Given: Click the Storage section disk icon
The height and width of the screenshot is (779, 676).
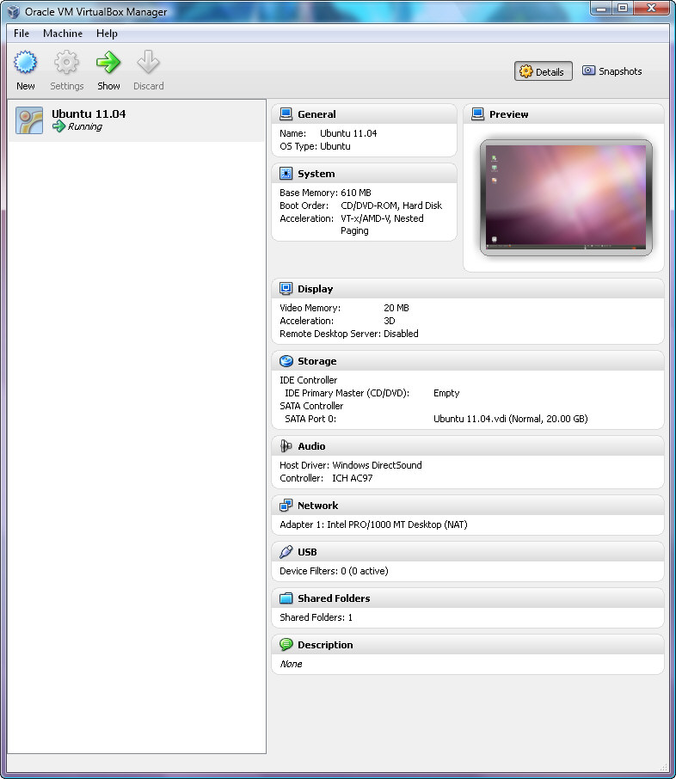Looking at the screenshot, I should click(x=286, y=361).
